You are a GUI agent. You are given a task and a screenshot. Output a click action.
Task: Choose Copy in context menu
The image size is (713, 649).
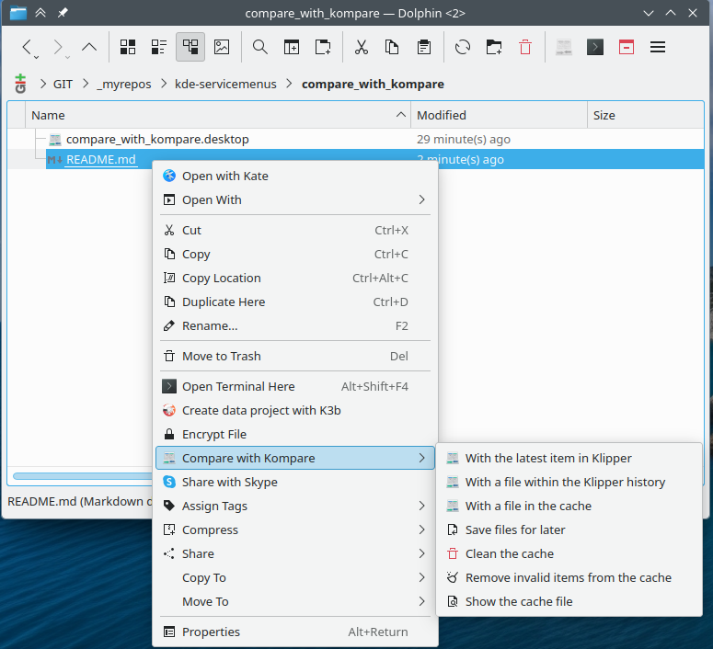pyautogui.click(x=294, y=254)
